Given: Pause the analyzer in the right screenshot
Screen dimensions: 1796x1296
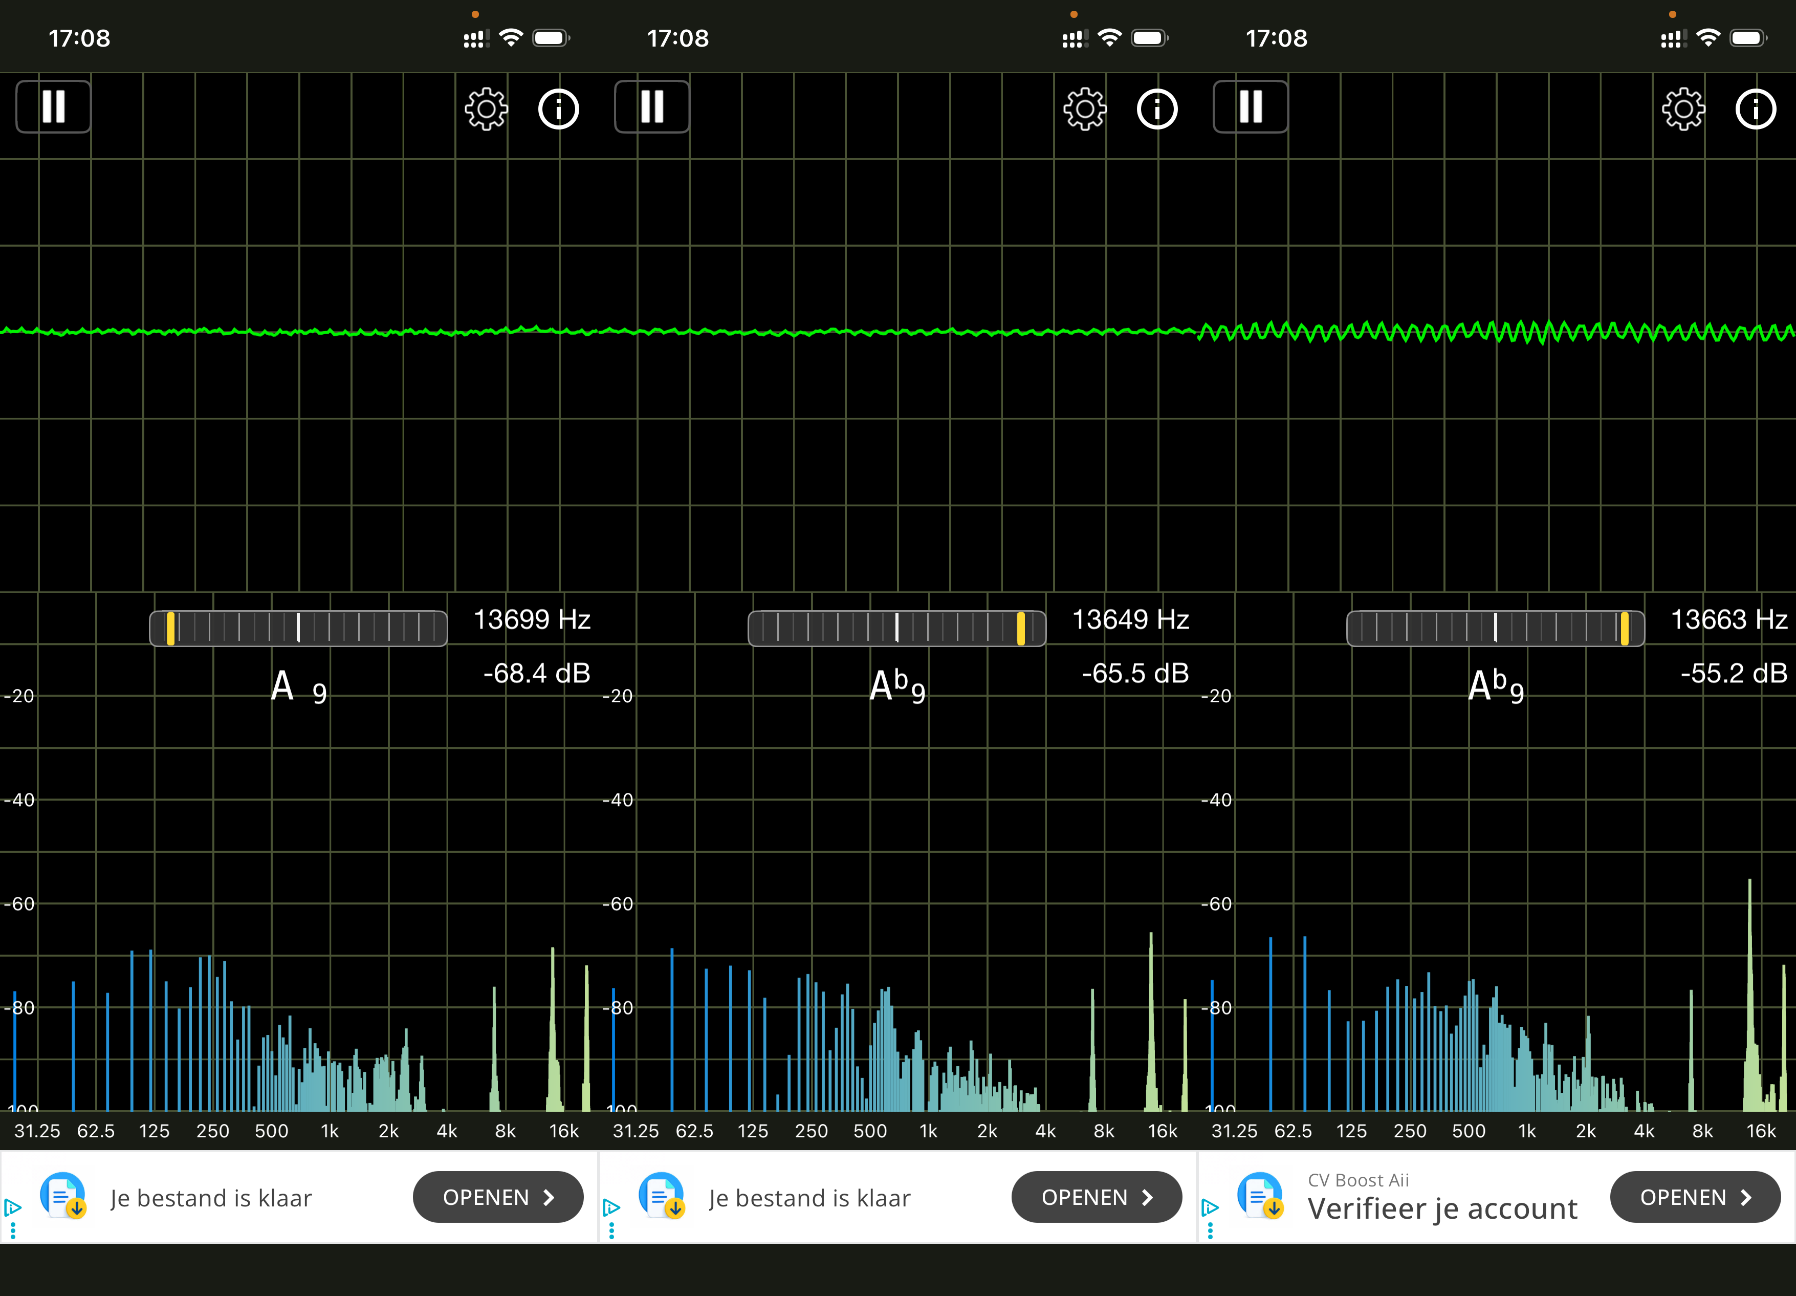Looking at the screenshot, I should coord(1251,107).
